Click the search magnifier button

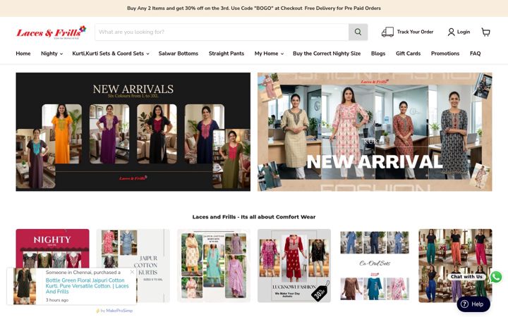point(358,32)
